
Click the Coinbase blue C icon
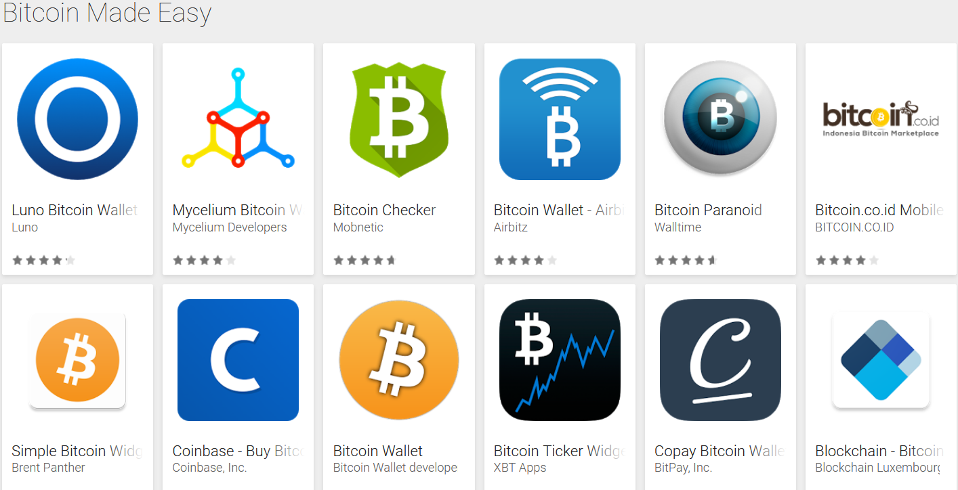pyautogui.click(x=238, y=360)
